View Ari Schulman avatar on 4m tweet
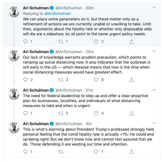 point(14,128)
